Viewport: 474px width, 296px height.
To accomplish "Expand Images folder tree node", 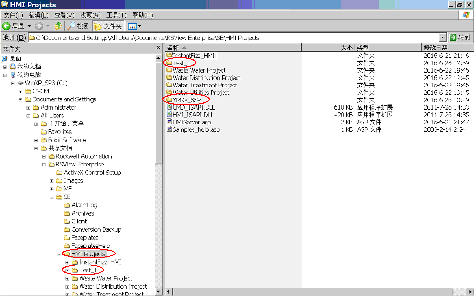I will click(52, 181).
